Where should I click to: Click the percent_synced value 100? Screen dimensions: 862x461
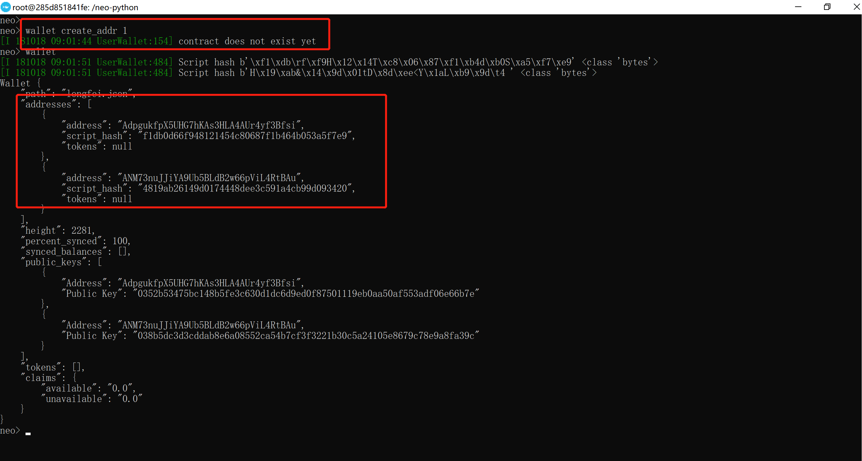click(x=121, y=241)
